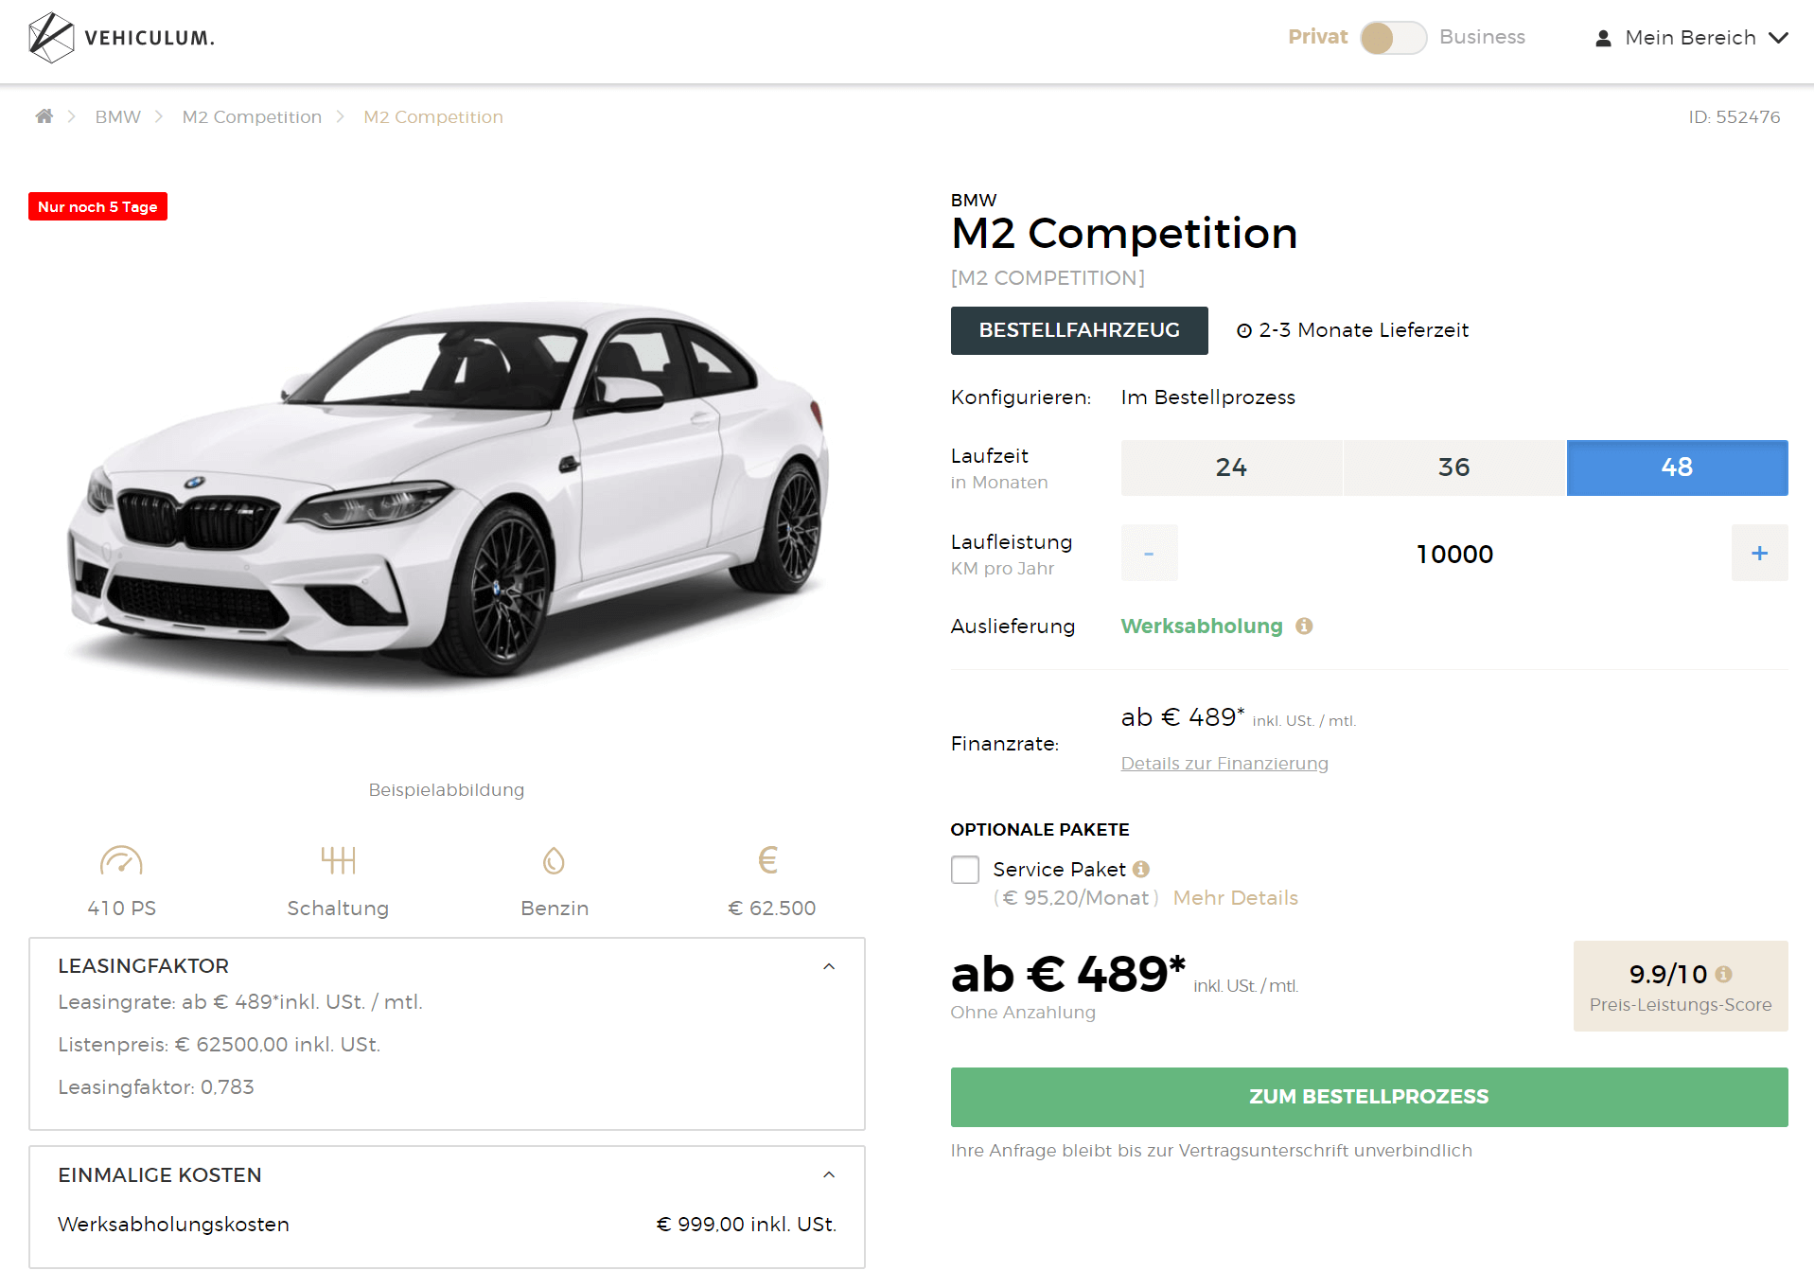Image resolution: width=1814 pixels, height=1288 pixels.
Task: Open Werksabholung info icon
Action: [1304, 626]
